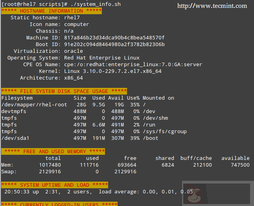Screen dimensions: 254x206
Task: Click the Chassis value n/a
Action: [x=69, y=31]
